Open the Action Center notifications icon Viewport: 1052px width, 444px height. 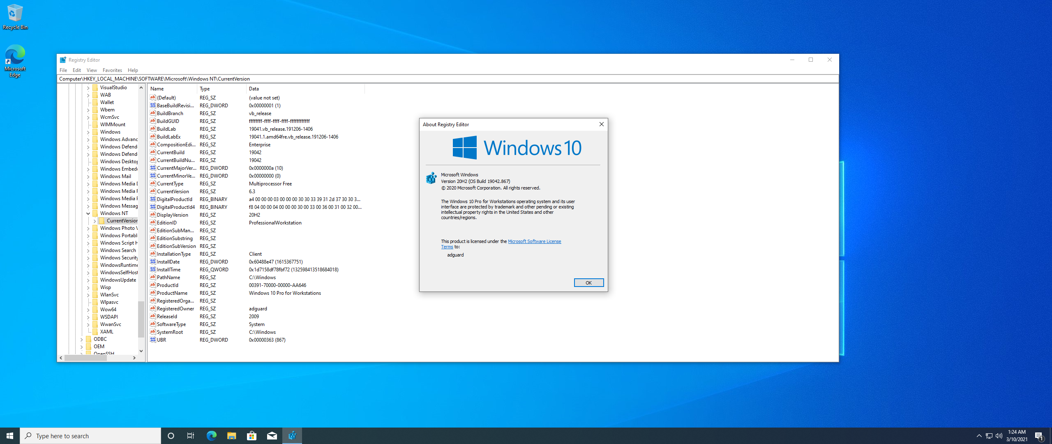1039,436
